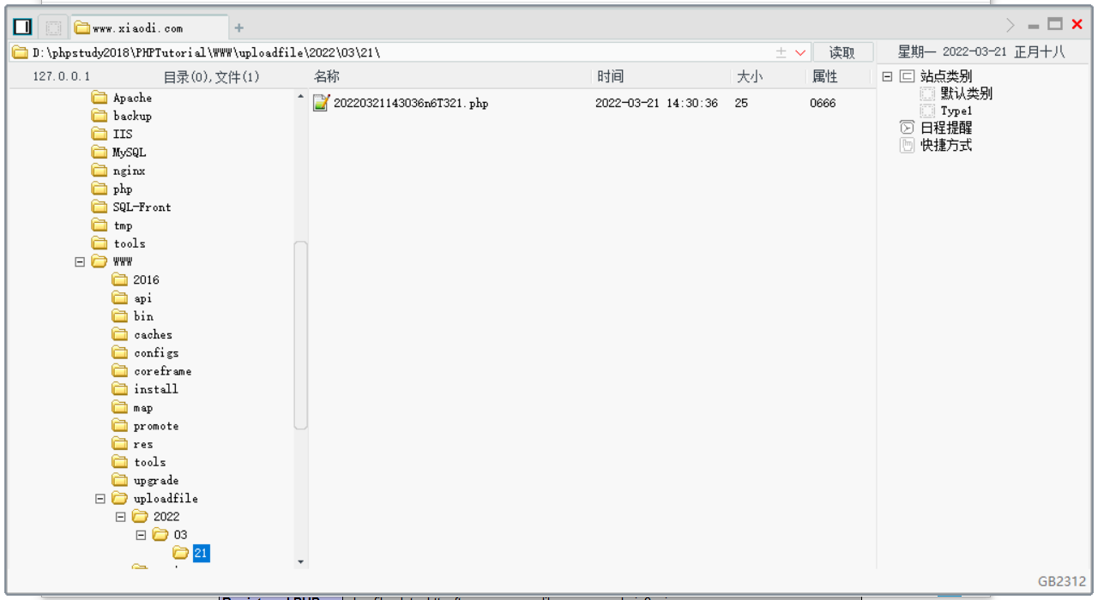The height and width of the screenshot is (600, 1098).
Task: Collapse the uploadfile folder node
Action: 100,498
